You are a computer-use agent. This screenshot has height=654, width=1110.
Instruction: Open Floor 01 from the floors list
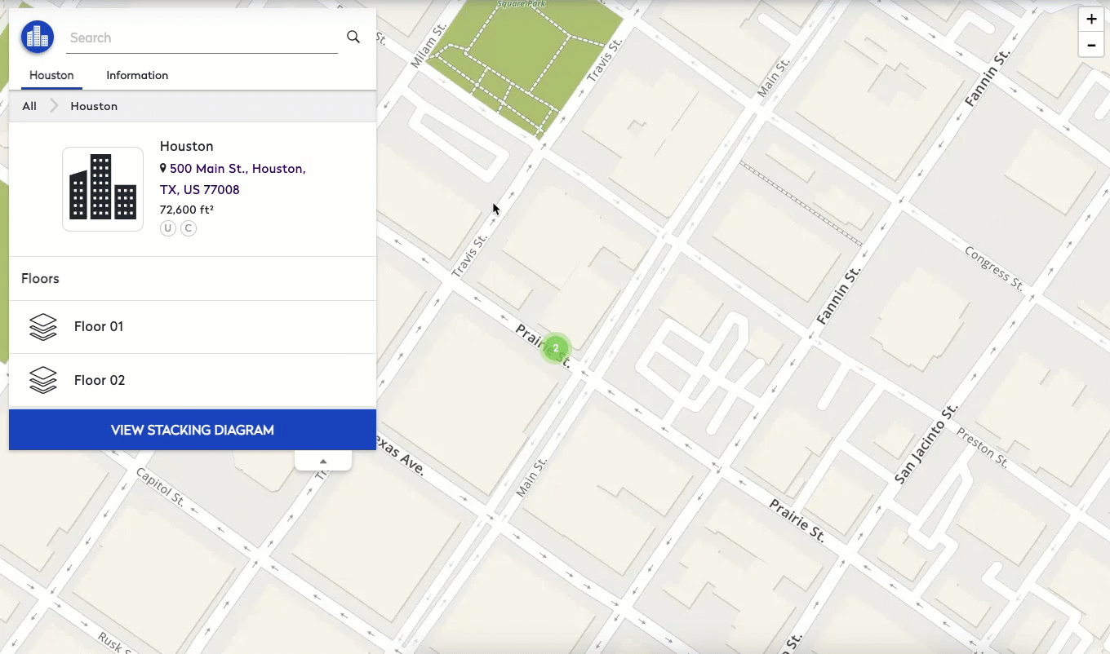tap(99, 326)
